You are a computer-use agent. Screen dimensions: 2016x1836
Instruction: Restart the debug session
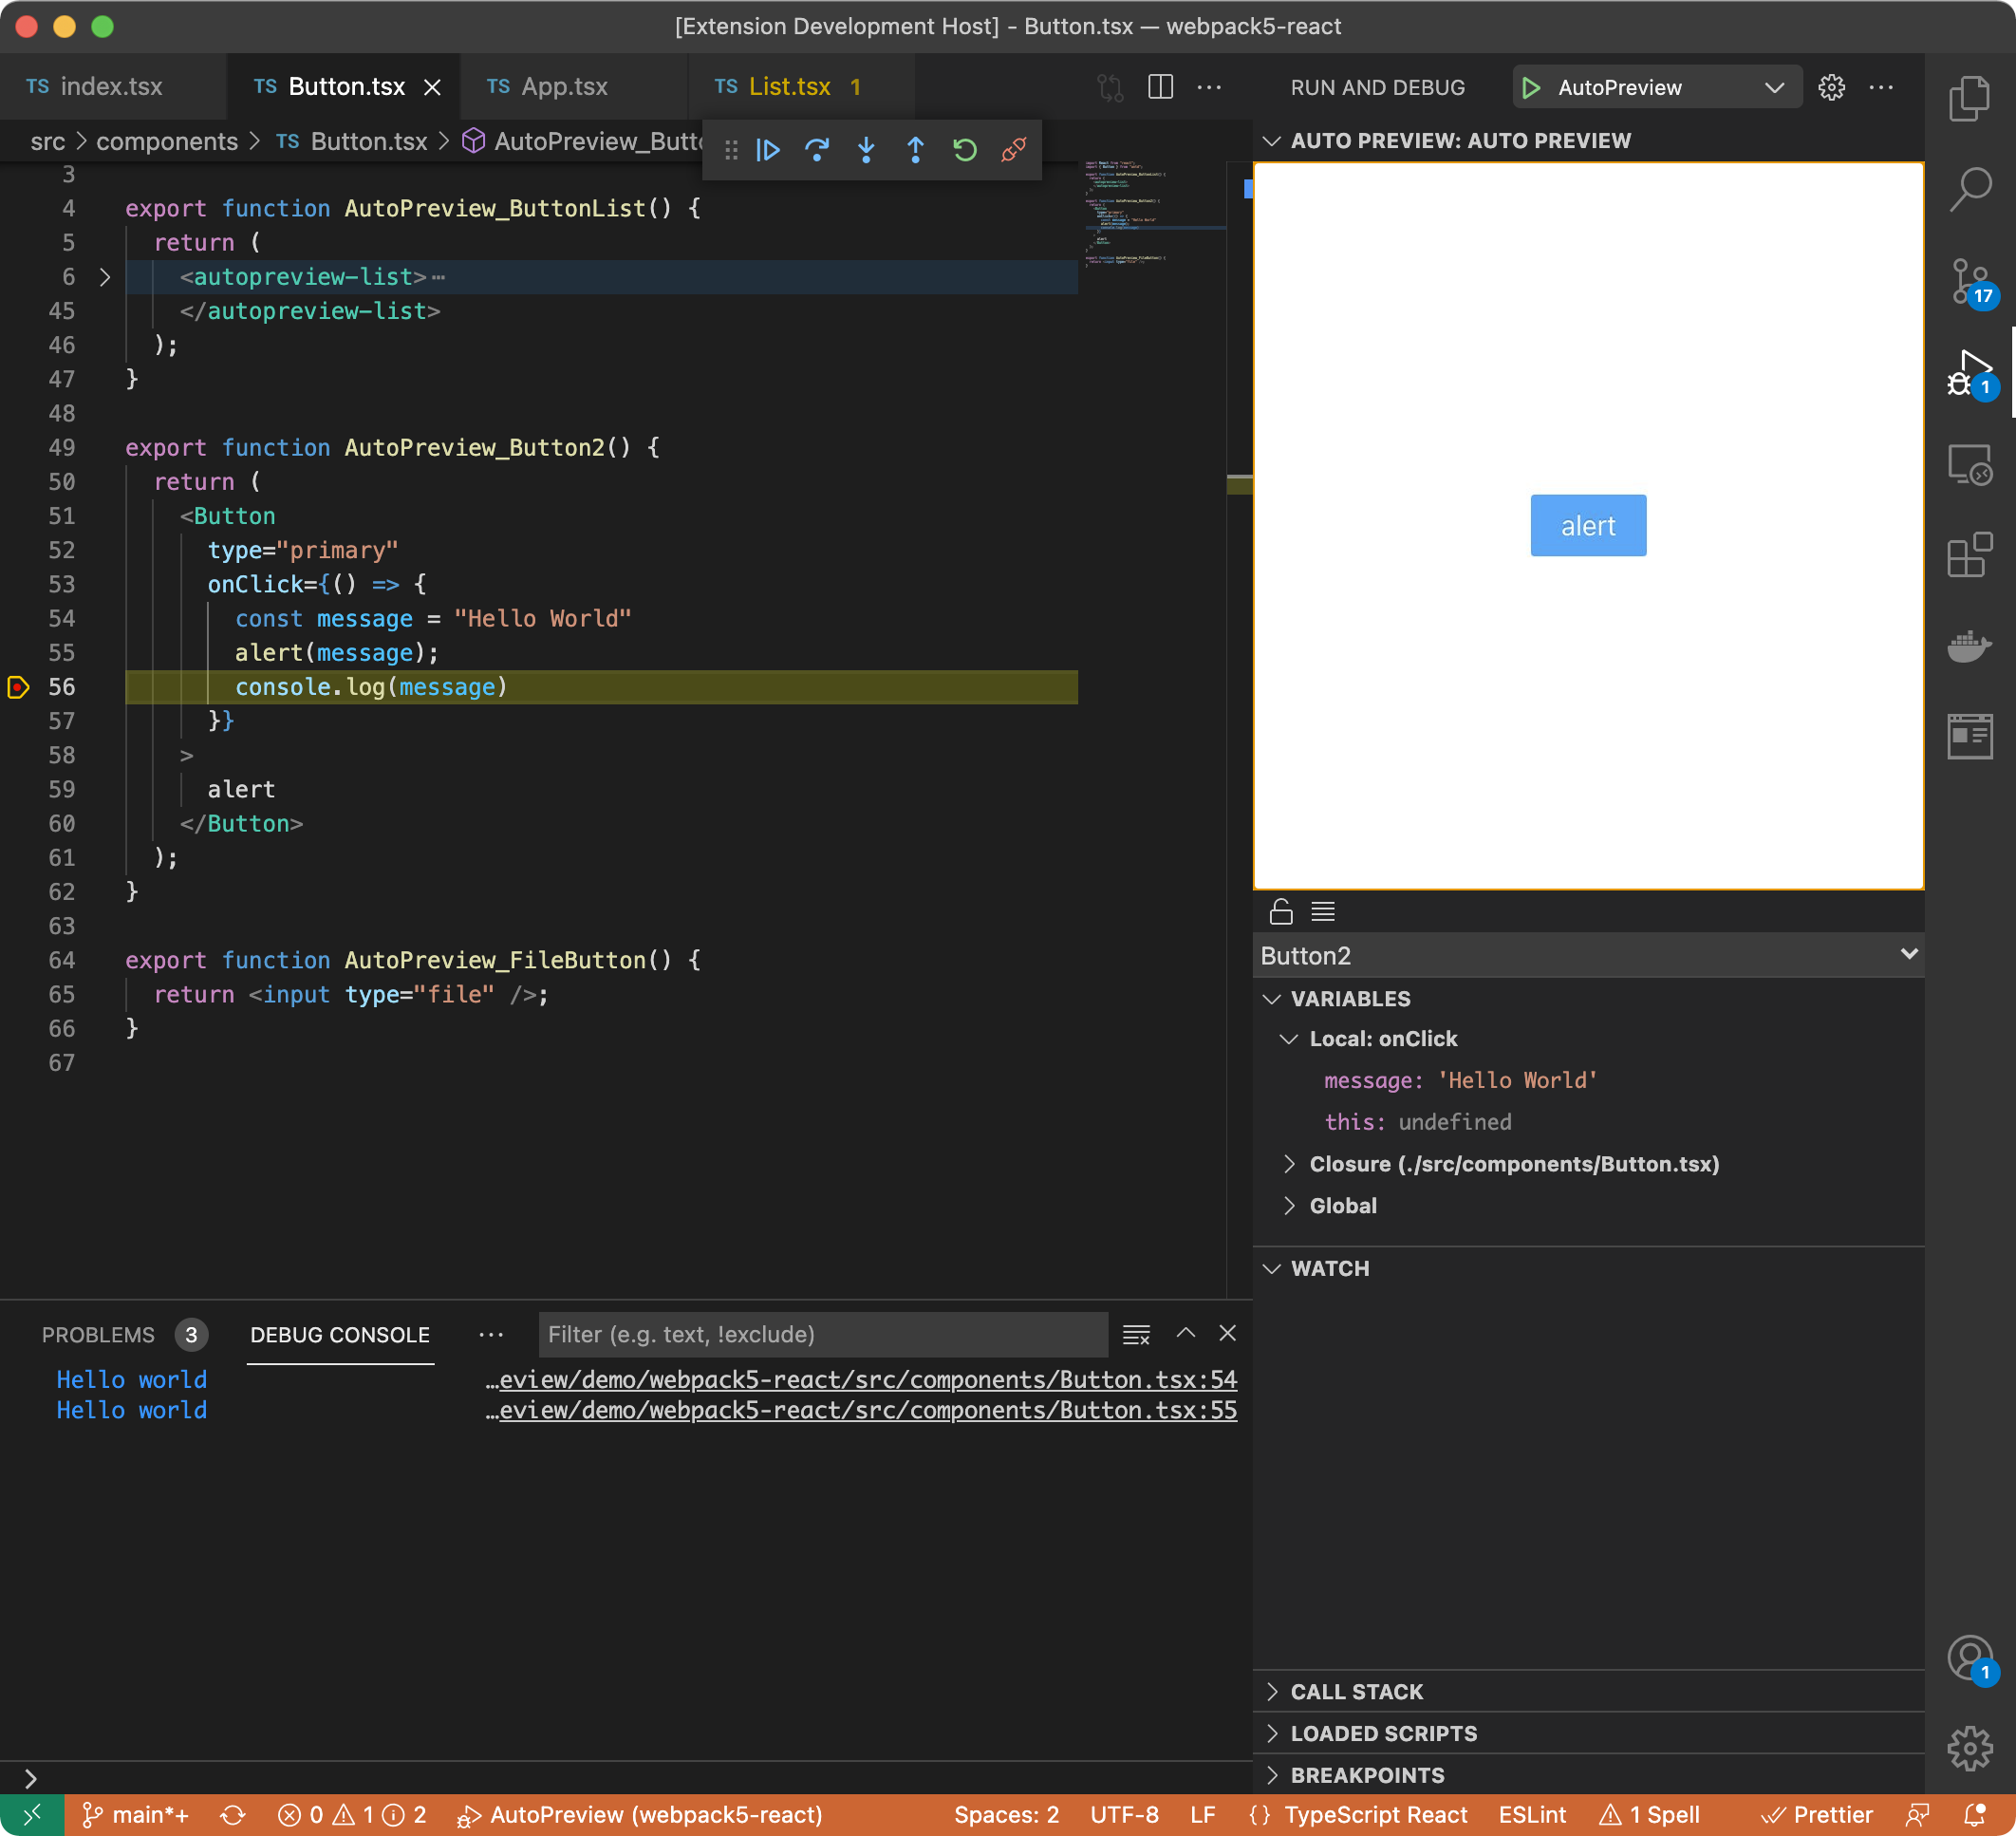pyautogui.click(x=964, y=150)
